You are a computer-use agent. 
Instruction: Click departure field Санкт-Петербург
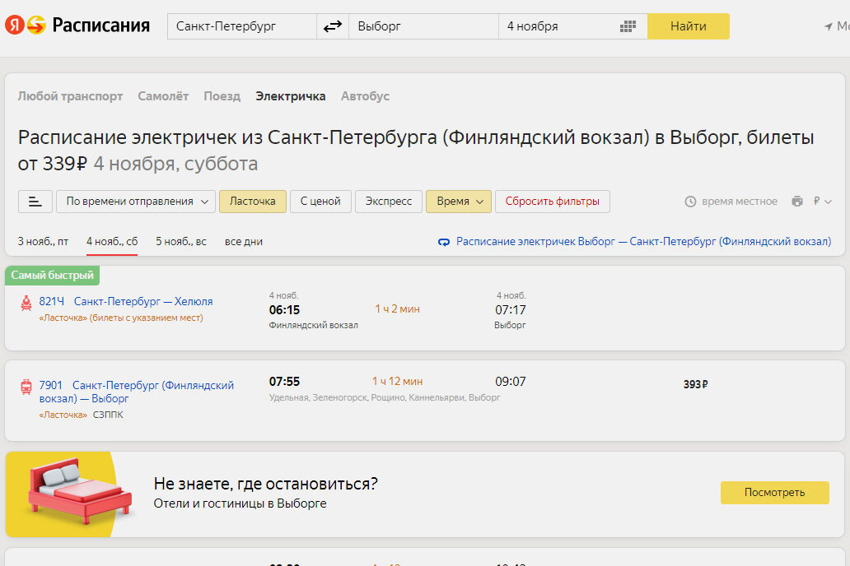(x=242, y=26)
